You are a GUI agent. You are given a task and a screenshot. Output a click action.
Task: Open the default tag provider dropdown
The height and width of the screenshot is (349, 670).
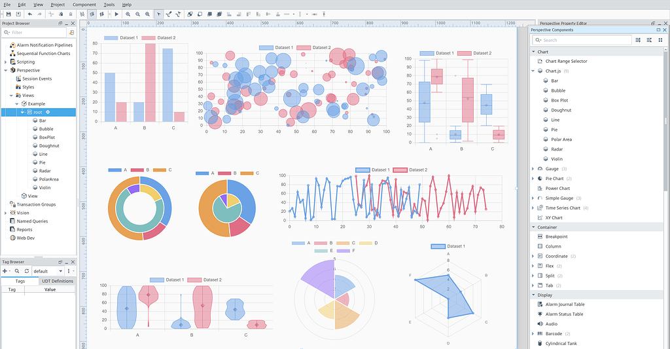pos(48,271)
